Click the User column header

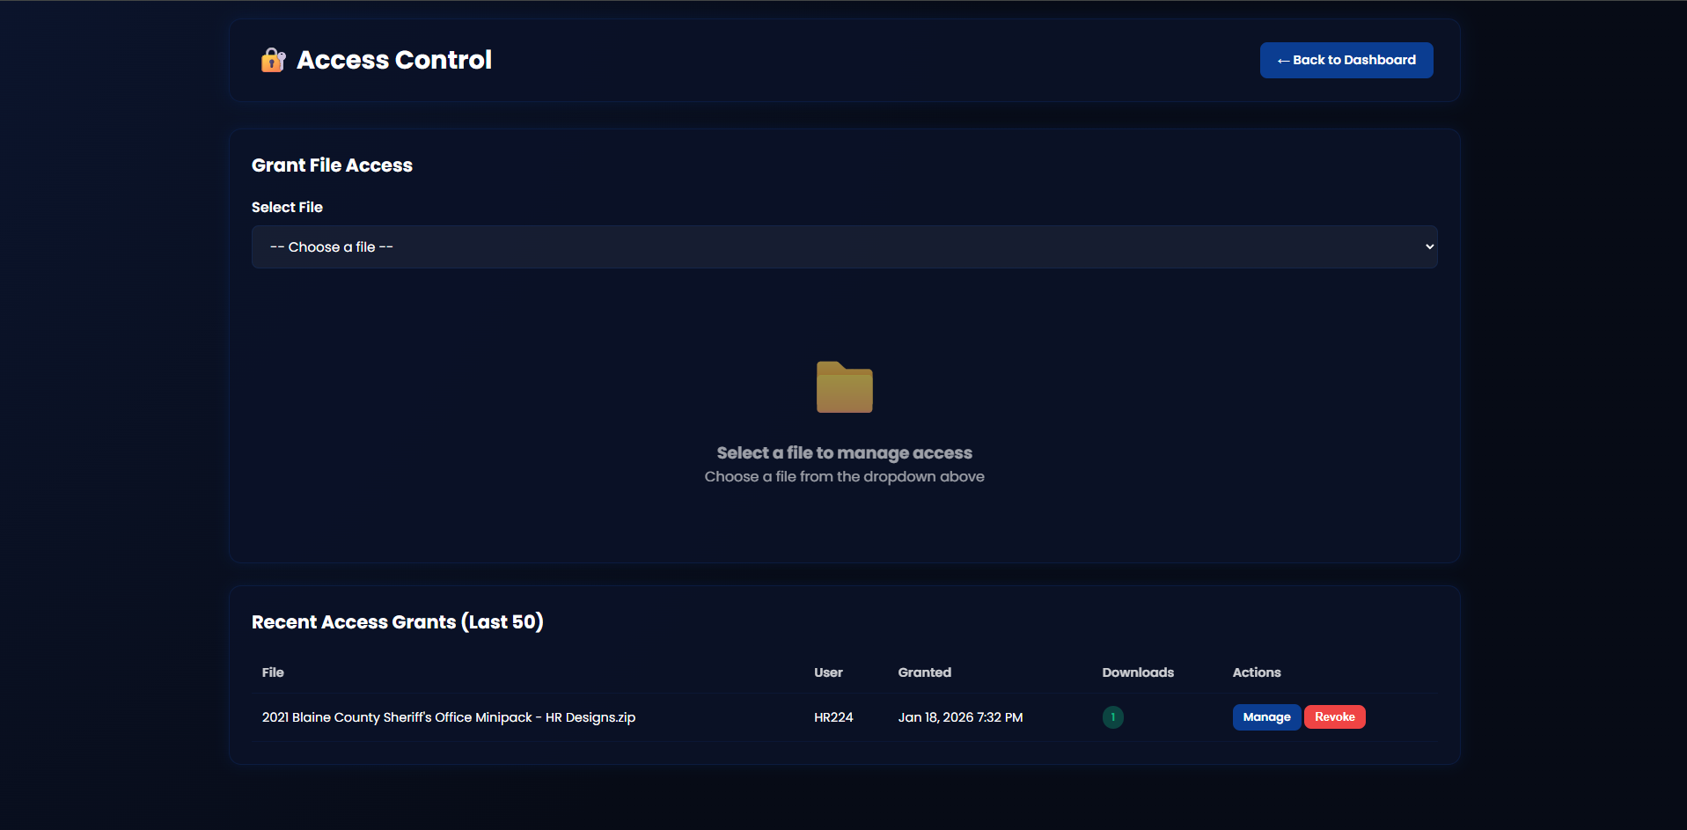[x=828, y=672]
